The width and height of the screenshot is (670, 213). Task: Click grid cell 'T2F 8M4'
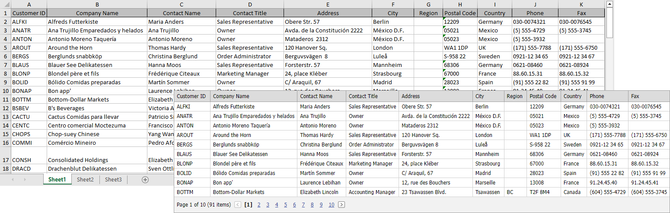[x=543, y=192]
